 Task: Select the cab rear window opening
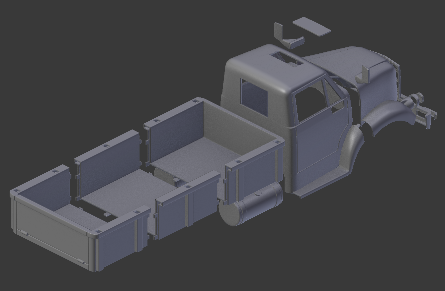point(254,97)
